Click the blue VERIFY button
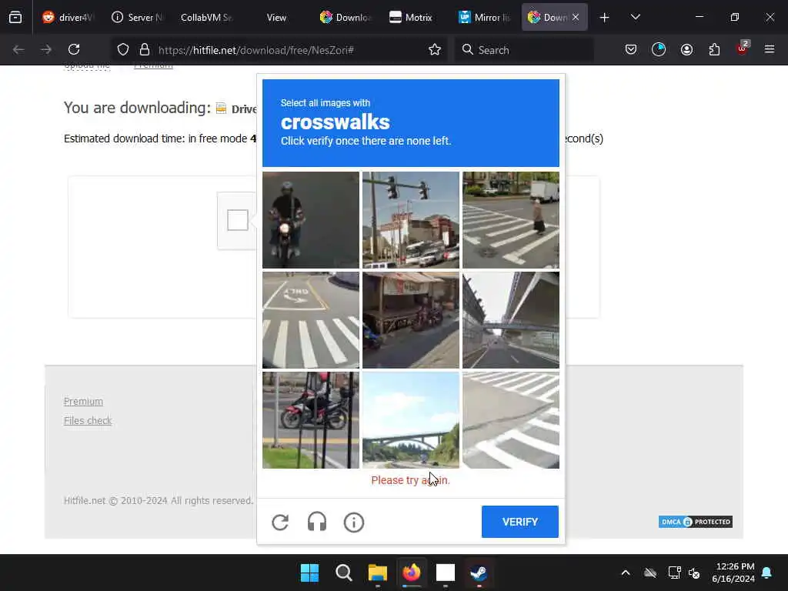The image size is (788, 591). tap(519, 522)
